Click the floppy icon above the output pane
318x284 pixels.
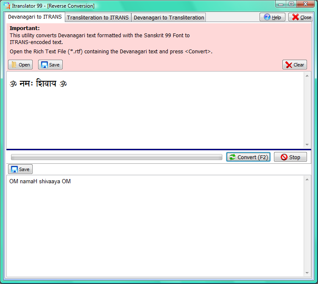(x=14, y=169)
